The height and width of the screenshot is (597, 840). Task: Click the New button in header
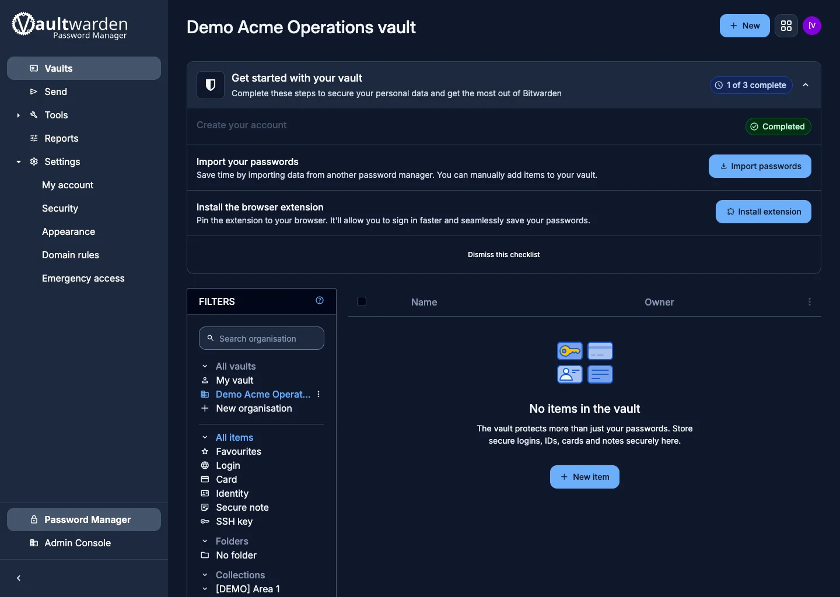coord(745,26)
